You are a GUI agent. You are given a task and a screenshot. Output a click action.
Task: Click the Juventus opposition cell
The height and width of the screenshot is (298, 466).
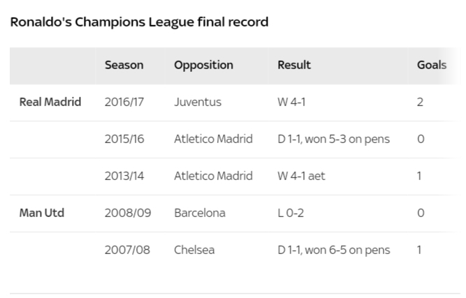[198, 102]
